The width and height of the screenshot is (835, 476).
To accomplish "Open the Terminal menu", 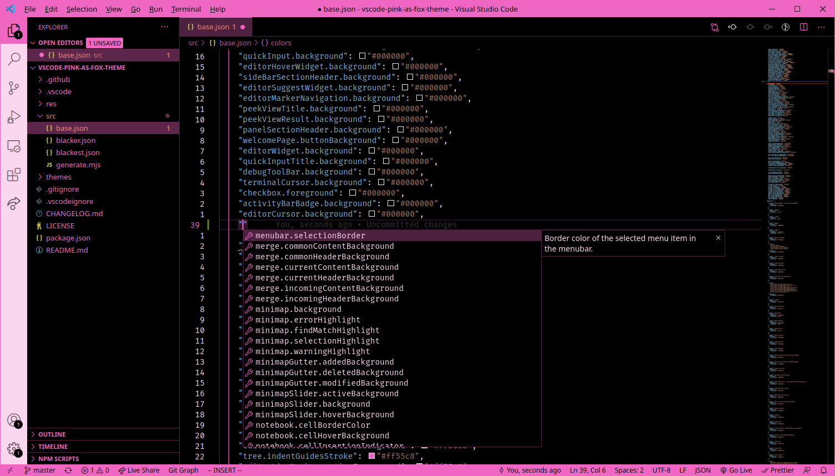I will pyautogui.click(x=186, y=9).
